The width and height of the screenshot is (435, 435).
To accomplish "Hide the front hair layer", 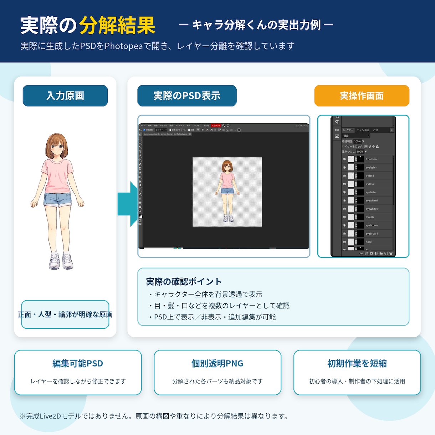I will tap(344, 159).
